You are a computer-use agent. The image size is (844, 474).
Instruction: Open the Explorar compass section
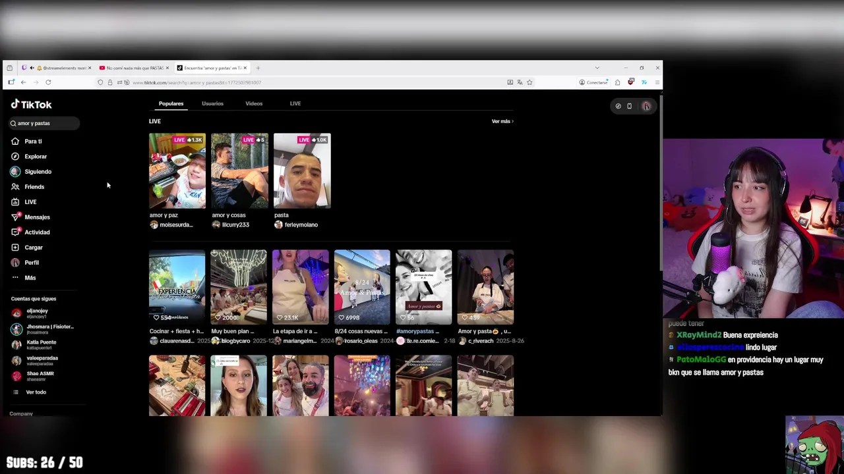click(x=28, y=157)
